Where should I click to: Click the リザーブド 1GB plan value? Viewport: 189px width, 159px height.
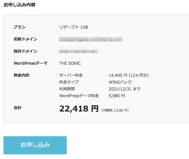pyautogui.click(x=74, y=27)
